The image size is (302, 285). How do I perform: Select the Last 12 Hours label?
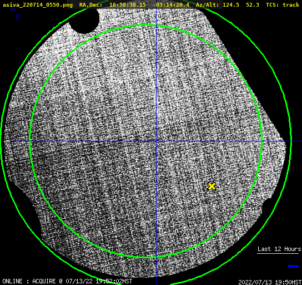(x=279, y=249)
